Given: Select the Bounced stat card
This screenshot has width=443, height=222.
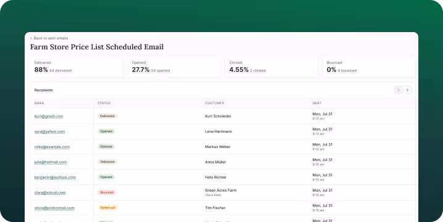Looking at the screenshot, I should 369,67.
